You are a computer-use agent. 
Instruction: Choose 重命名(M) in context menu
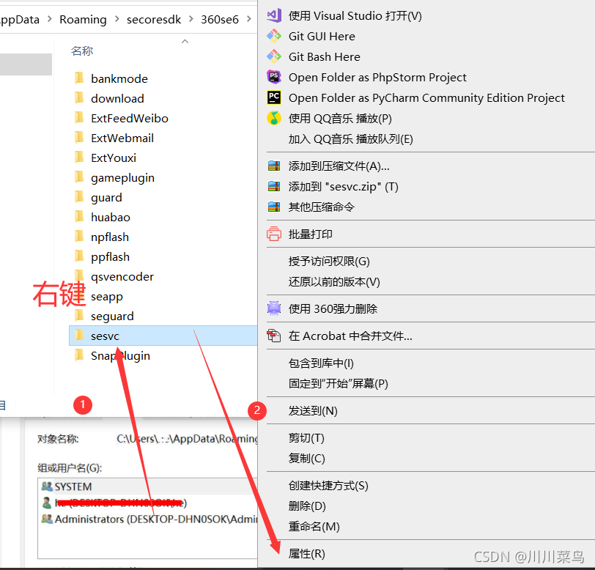(x=314, y=526)
